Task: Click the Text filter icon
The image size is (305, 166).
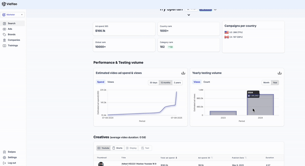Action: (x=143, y=148)
